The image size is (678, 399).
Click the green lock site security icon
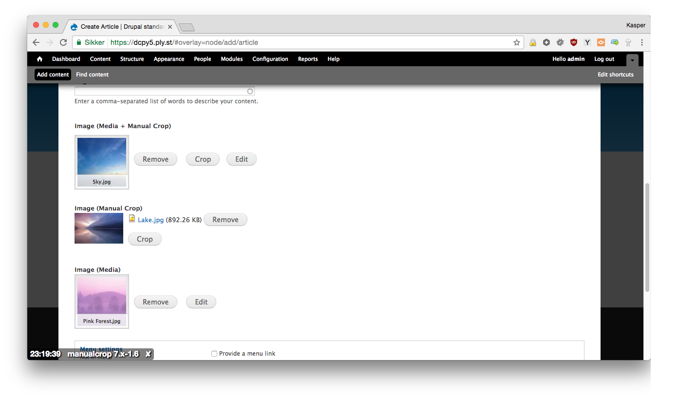(x=79, y=42)
